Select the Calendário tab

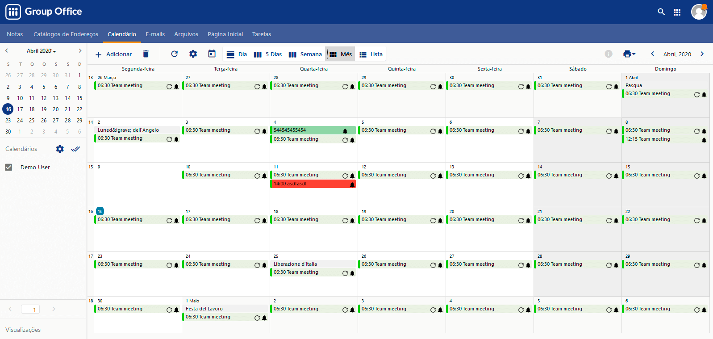(122, 34)
